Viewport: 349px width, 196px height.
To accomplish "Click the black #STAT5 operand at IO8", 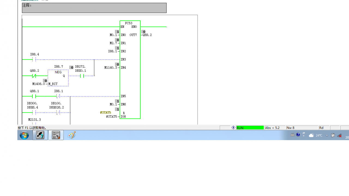I will coord(112,117).
